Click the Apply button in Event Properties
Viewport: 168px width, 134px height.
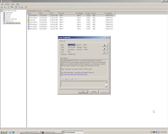104,92
